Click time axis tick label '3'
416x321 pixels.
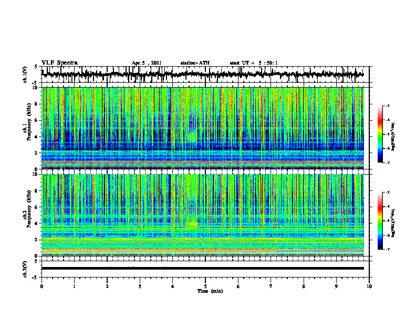[x=140, y=286]
